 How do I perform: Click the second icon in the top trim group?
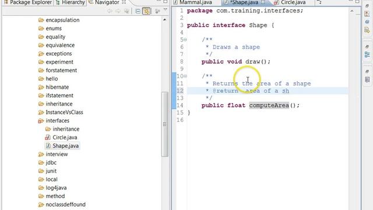click(x=367, y=14)
